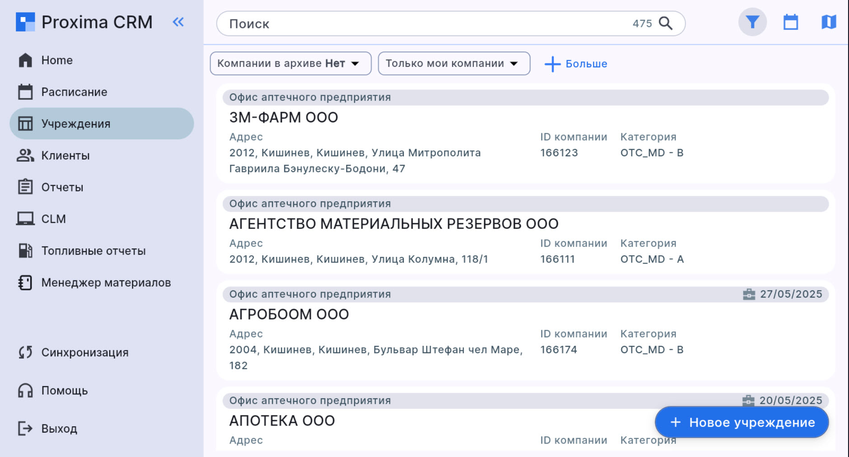This screenshot has width=849, height=457.
Task: Open the Отчеты reports section
Action: [62, 187]
